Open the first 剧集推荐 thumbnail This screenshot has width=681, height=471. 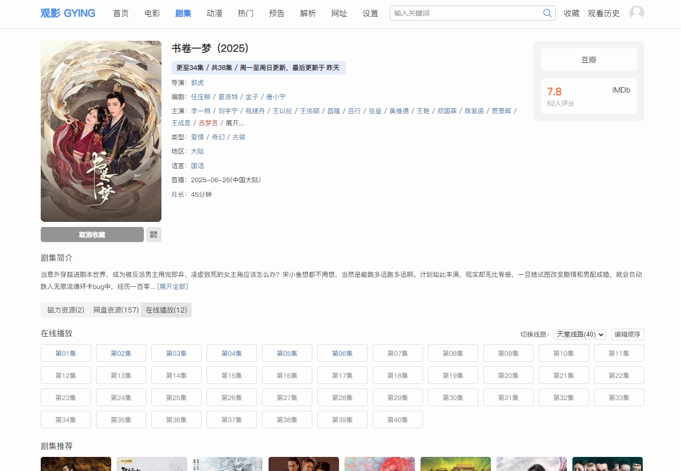(76, 464)
